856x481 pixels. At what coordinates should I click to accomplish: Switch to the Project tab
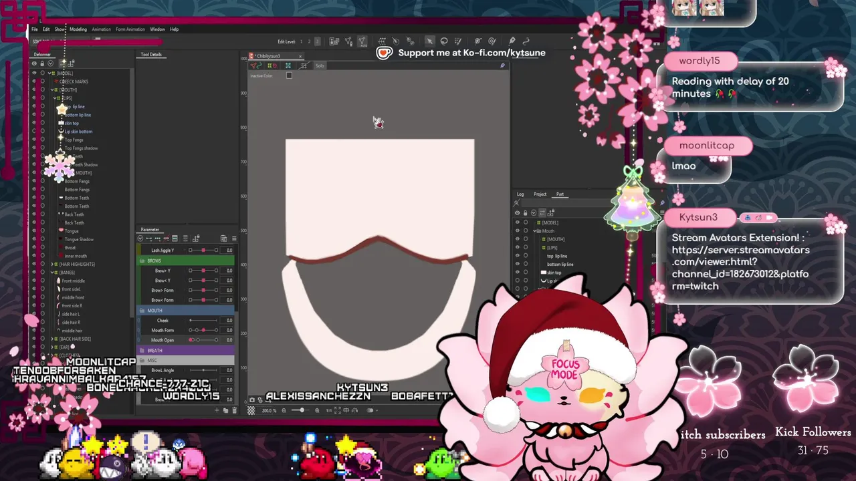point(540,194)
